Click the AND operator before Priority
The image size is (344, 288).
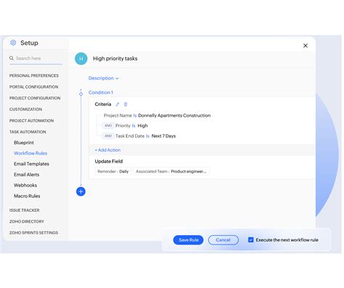coord(108,126)
